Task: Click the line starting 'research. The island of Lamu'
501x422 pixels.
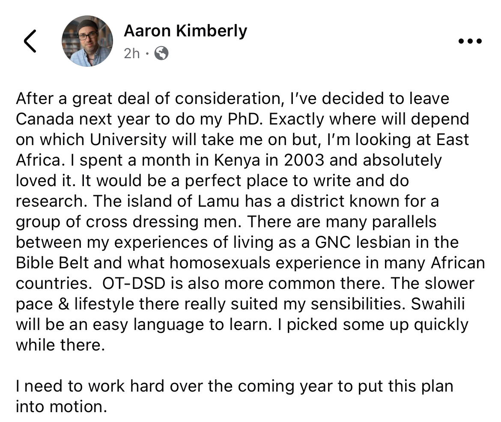Action: coord(227,201)
